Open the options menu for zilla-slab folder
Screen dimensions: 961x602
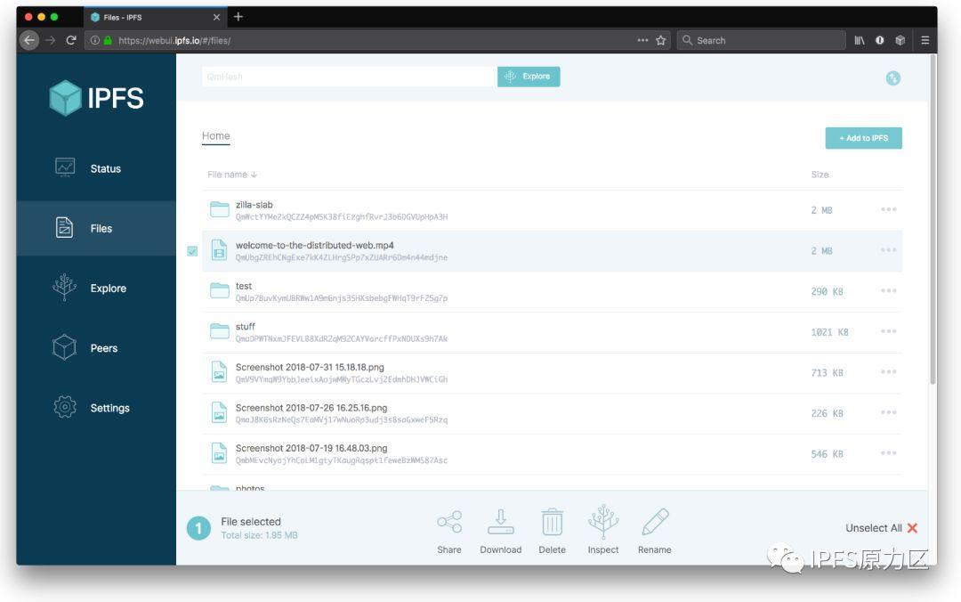pyautogui.click(x=887, y=209)
